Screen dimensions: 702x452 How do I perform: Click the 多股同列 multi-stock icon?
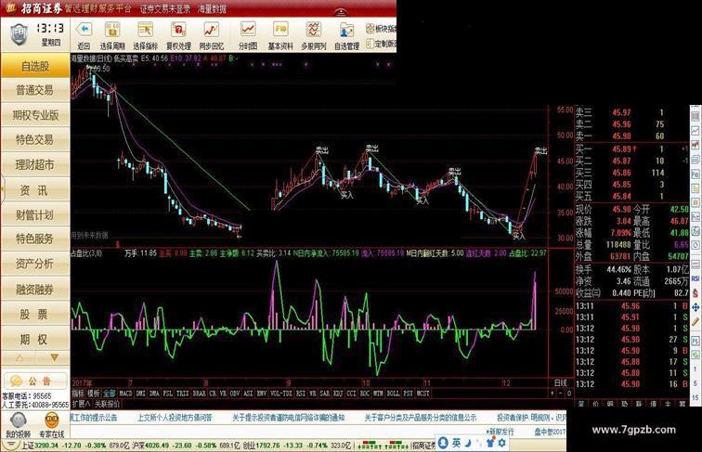click(314, 30)
